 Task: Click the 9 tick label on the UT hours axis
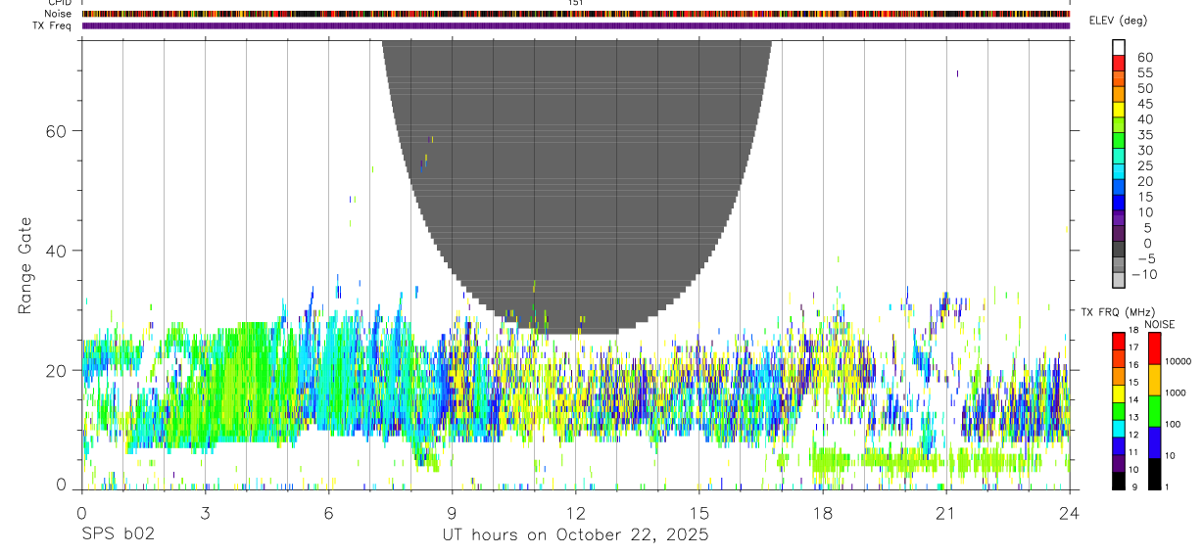click(x=452, y=512)
